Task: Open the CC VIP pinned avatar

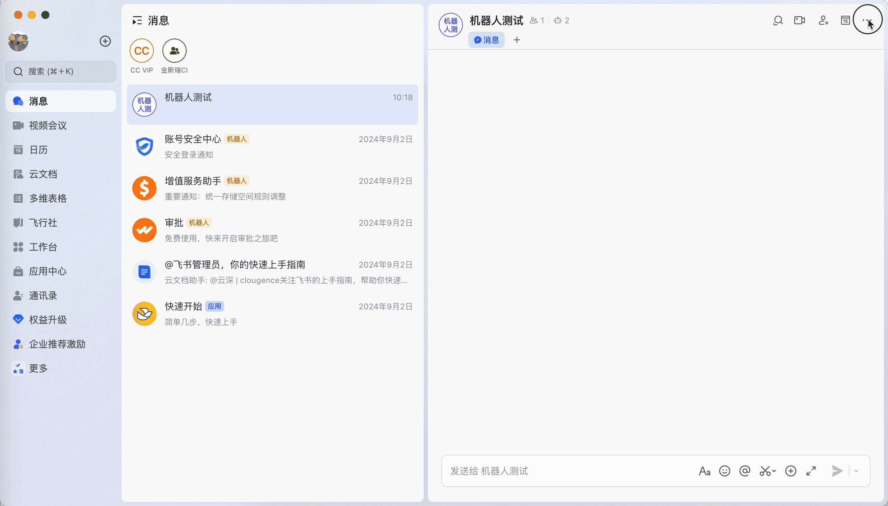Action: 141,51
